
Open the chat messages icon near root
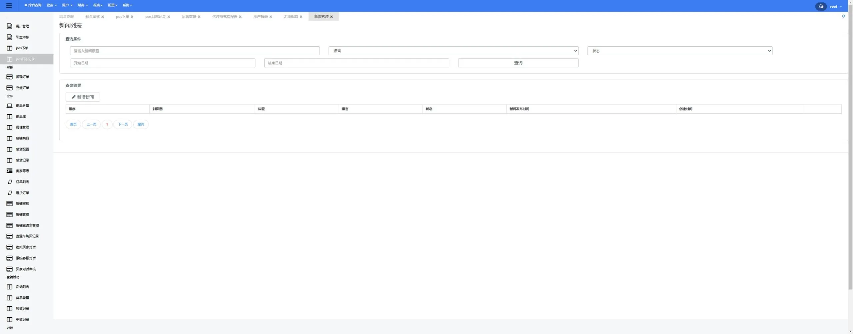(821, 6)
